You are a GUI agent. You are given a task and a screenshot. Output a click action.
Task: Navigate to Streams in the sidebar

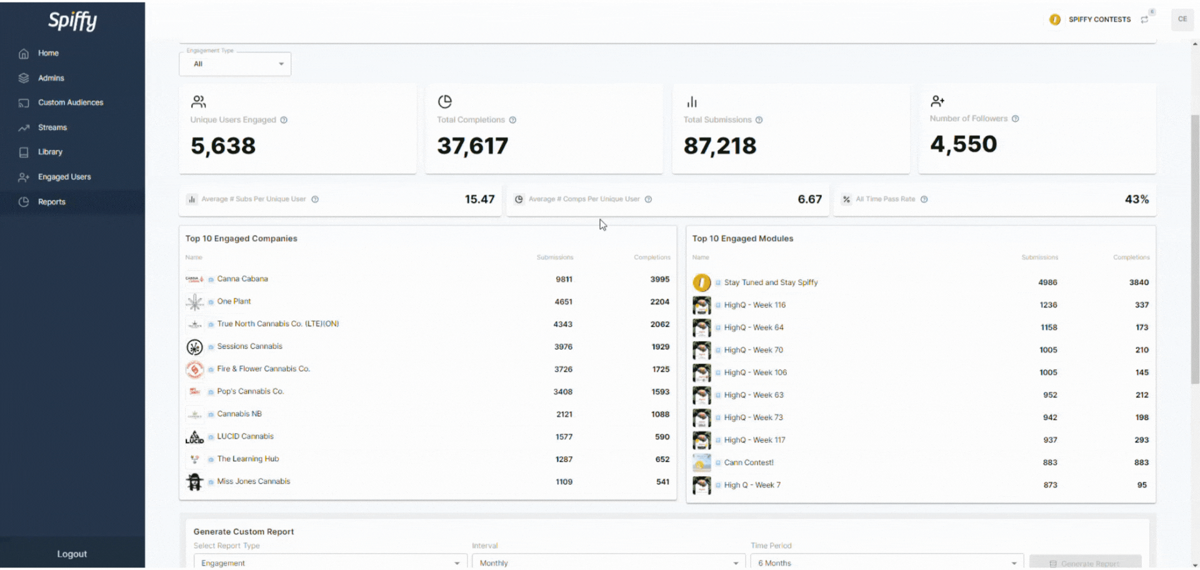click(52, 127)
